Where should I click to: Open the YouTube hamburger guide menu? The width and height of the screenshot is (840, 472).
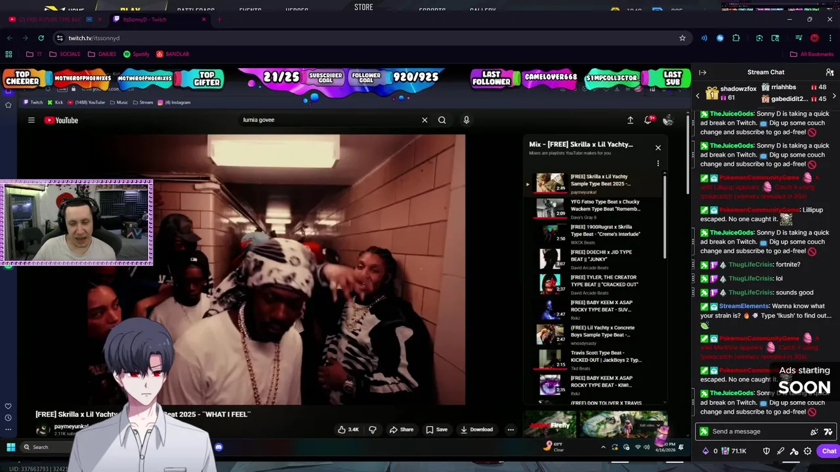(31, 120)
